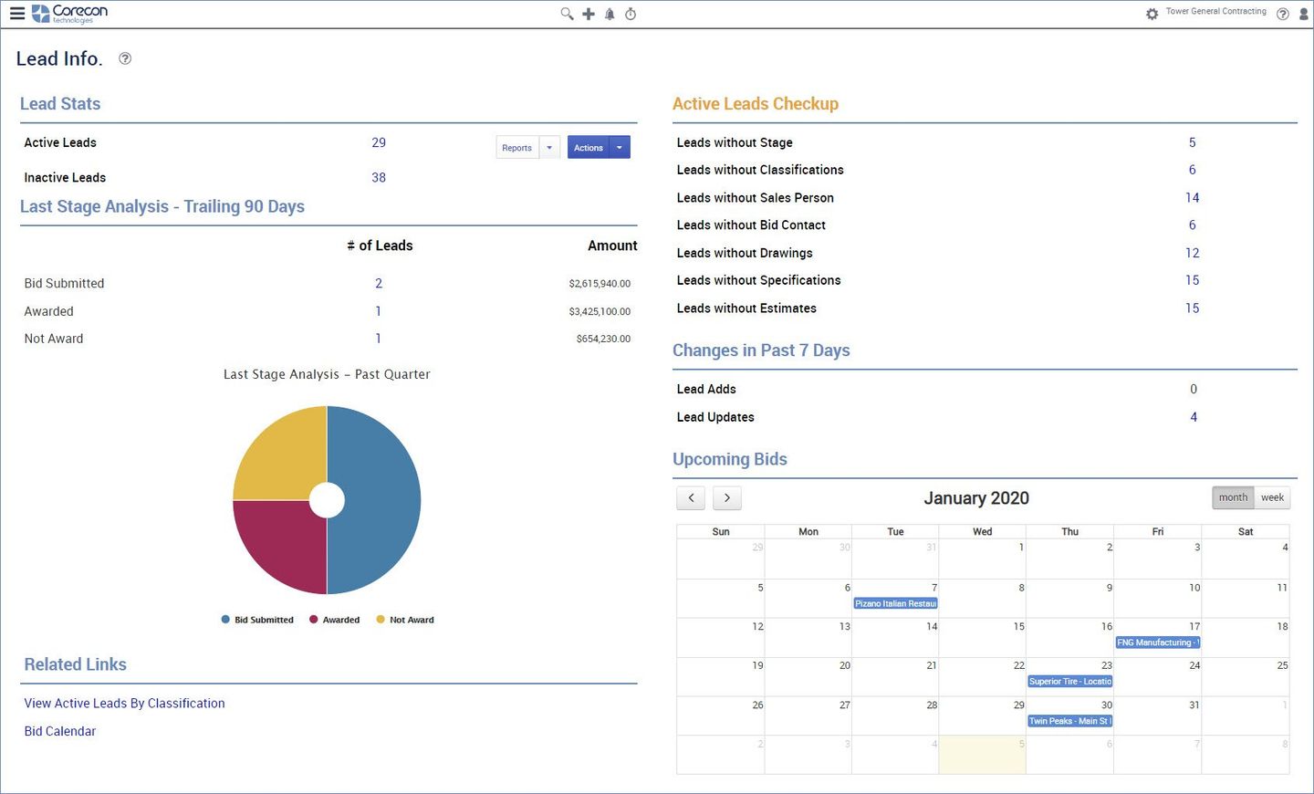Select January 15 on the calendar
The height and width of the screenshot is (794, 1314).
pos(983,638)
